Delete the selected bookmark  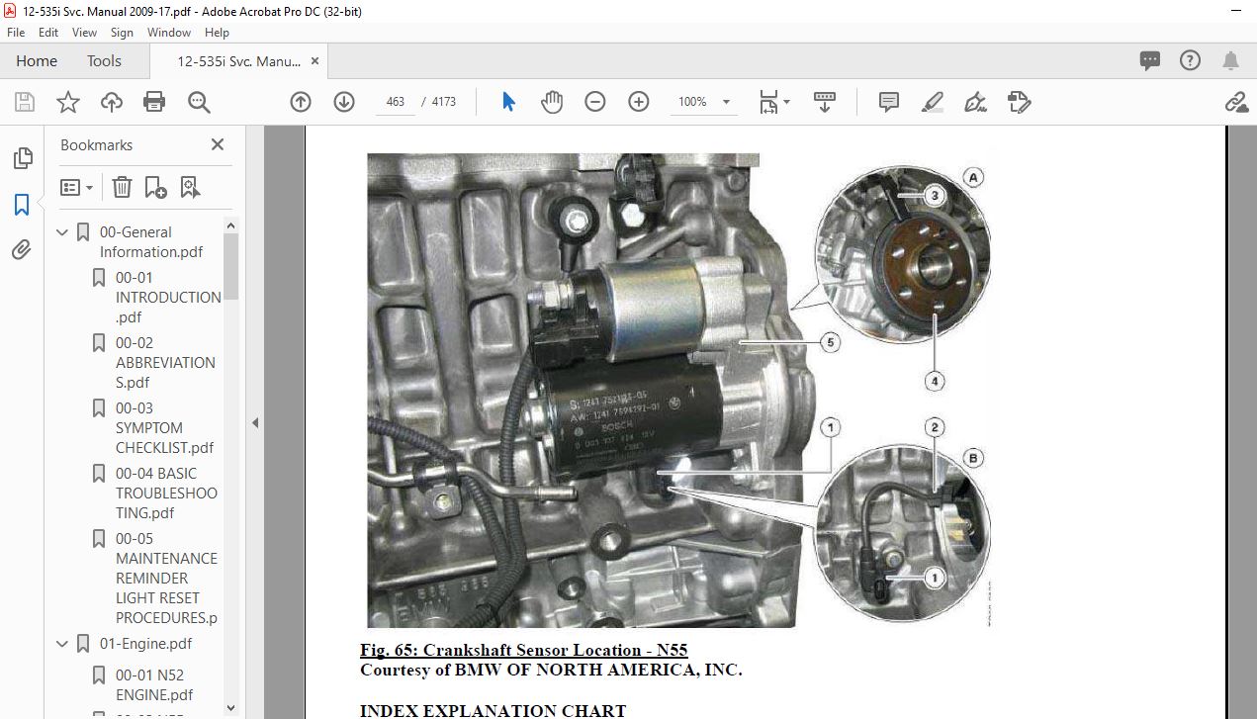[122, 187]
